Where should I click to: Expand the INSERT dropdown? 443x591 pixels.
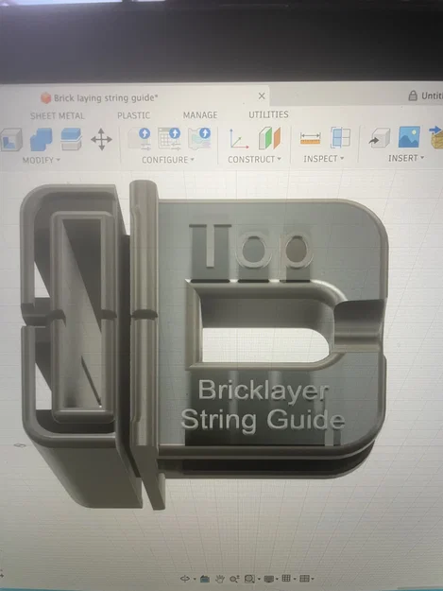406,158
